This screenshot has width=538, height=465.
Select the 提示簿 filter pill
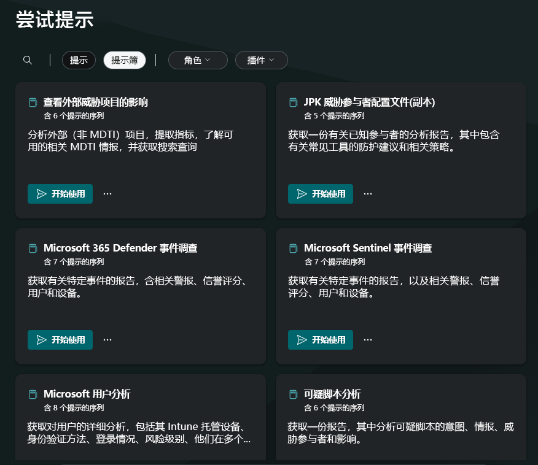click(x=125, y=60)
